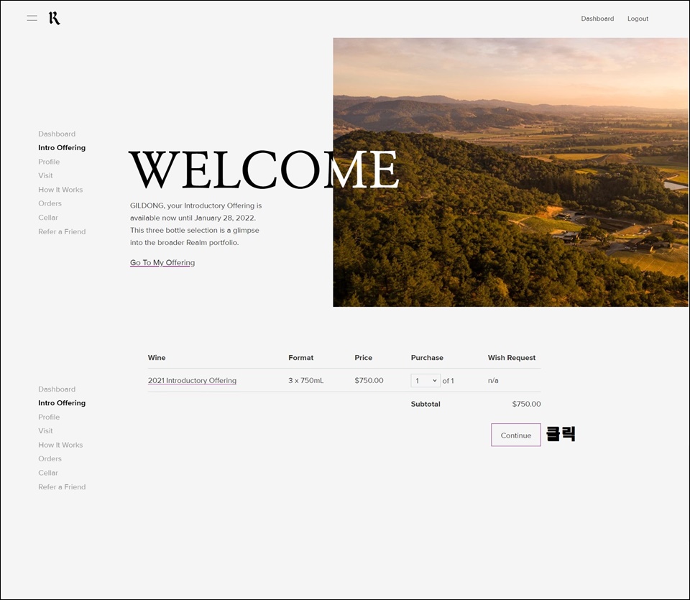Open Refer a Friend in lower sidebar

(x=62, y=487)
